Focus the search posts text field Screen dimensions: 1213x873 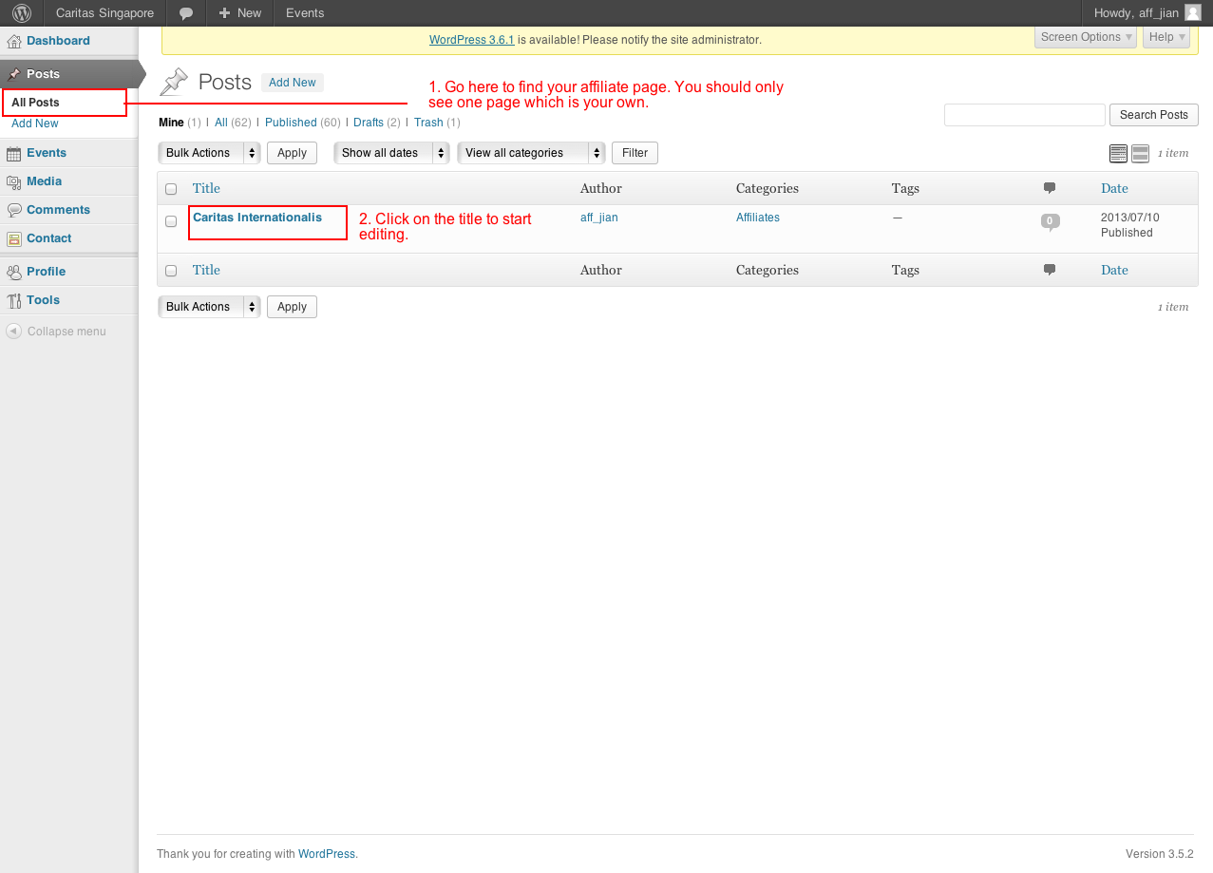[x=1025, y=115]
